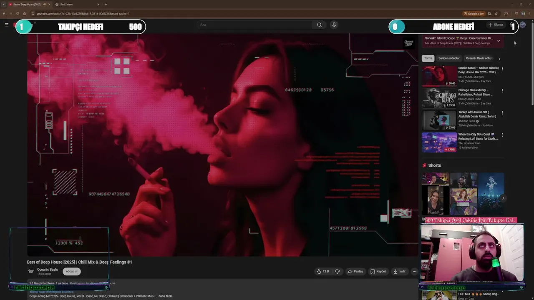
Task: Click The Japanese Town channel name
Action: pyautogui.click(x=469, y=143)
